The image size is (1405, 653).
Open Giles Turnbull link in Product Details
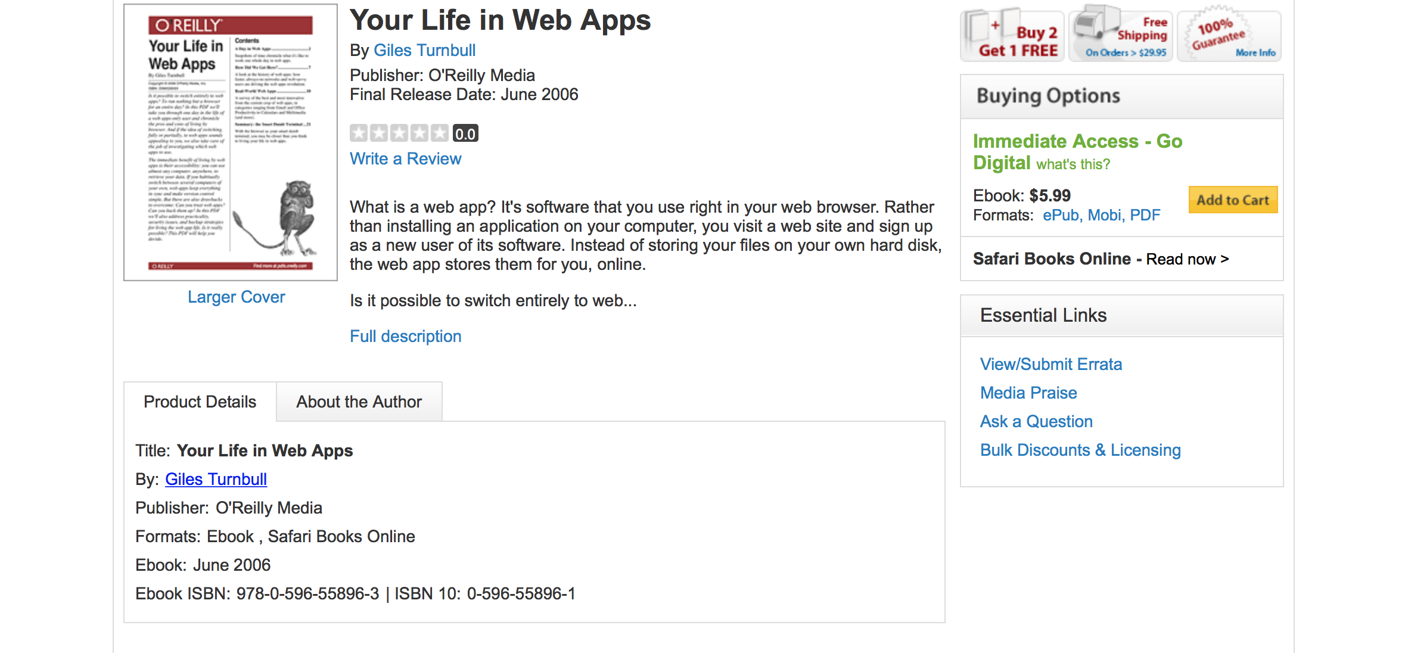[x=216, y=480]
